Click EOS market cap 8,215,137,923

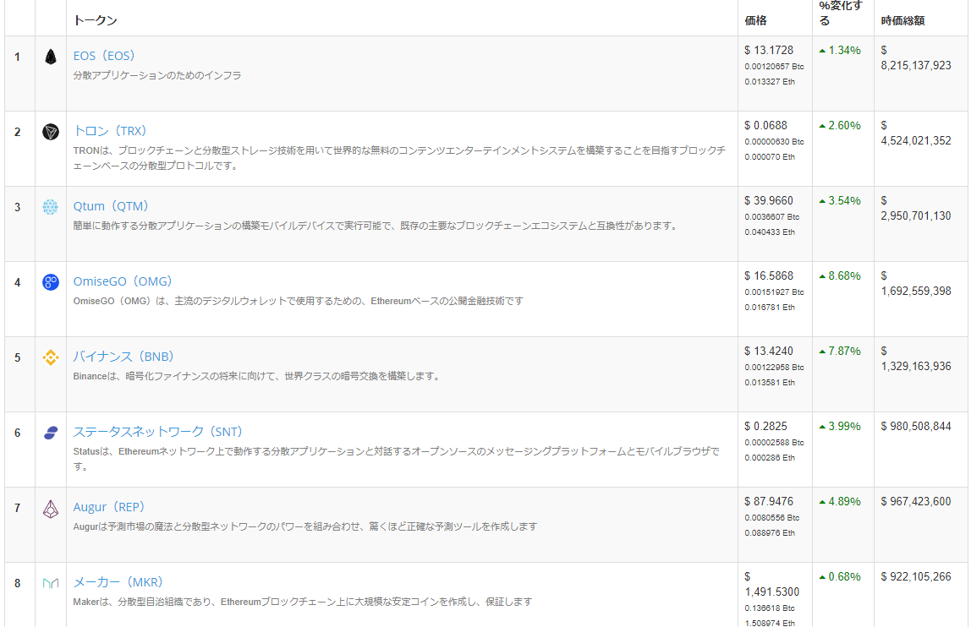coord(916,66)
